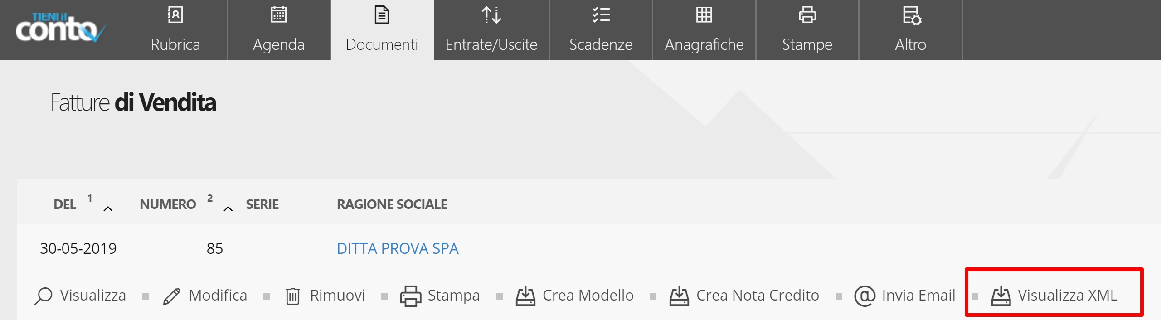1161x320 pixels.
Task: Open the Agenda calendar icon
Action: (278, 15)
